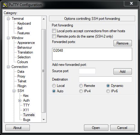Select the Auto address family radio button
This screenshot has width=140, height=135.
pyautogui.click(x=54, y=91)
